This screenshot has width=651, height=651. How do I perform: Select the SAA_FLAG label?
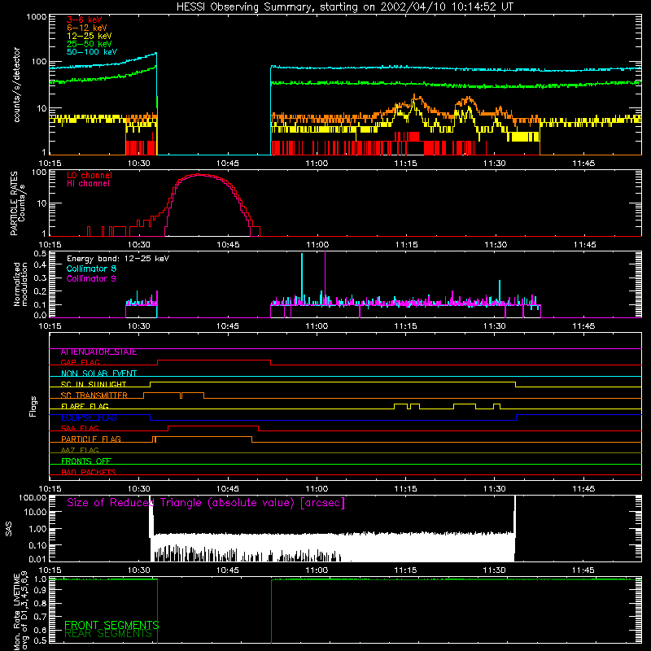(80, 429)
